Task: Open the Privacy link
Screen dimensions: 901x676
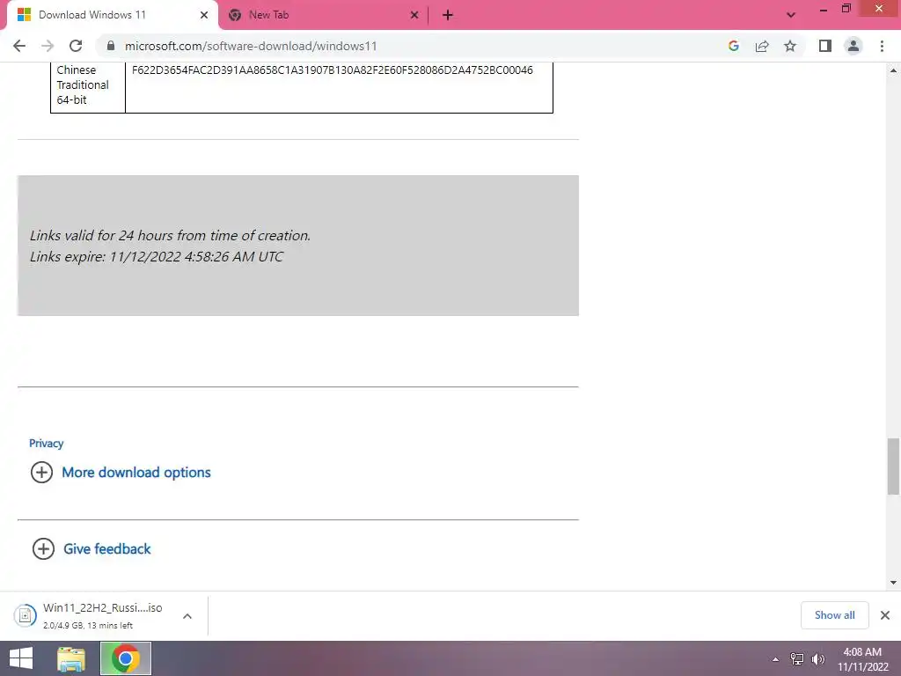Action: point(46,444)
